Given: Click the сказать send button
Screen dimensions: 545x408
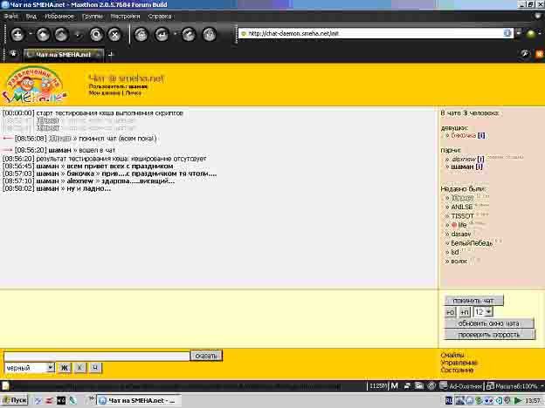Looking at the screenshot, I should pyautogui.click(x=205, y=356).
